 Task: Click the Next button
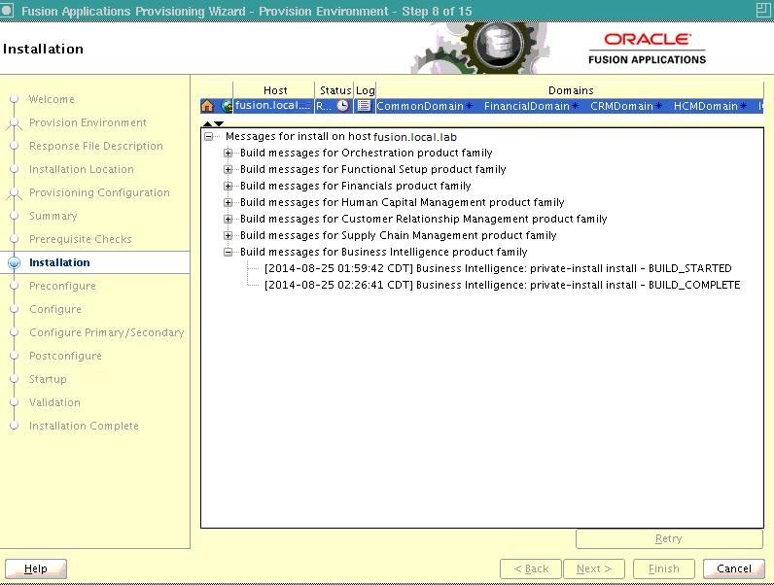click(x=594, y=568)
